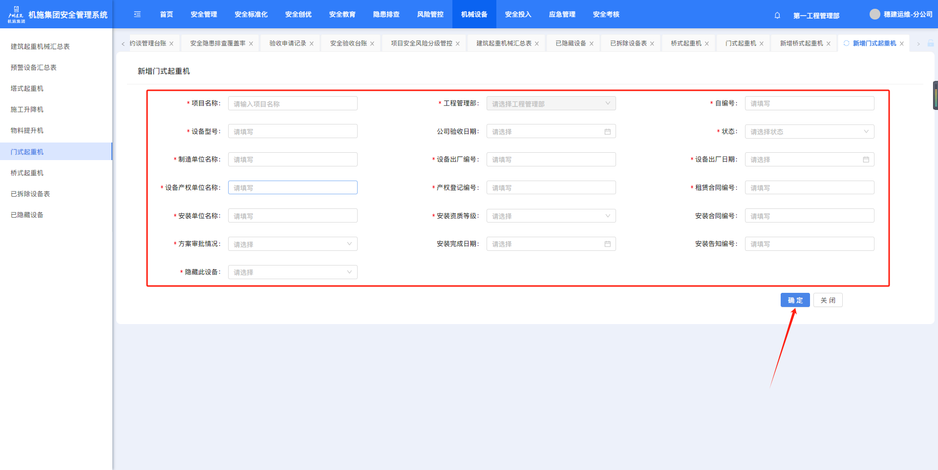Click the user avatar icon
Screen dimensions: 938x470
(x=874, y=15)
